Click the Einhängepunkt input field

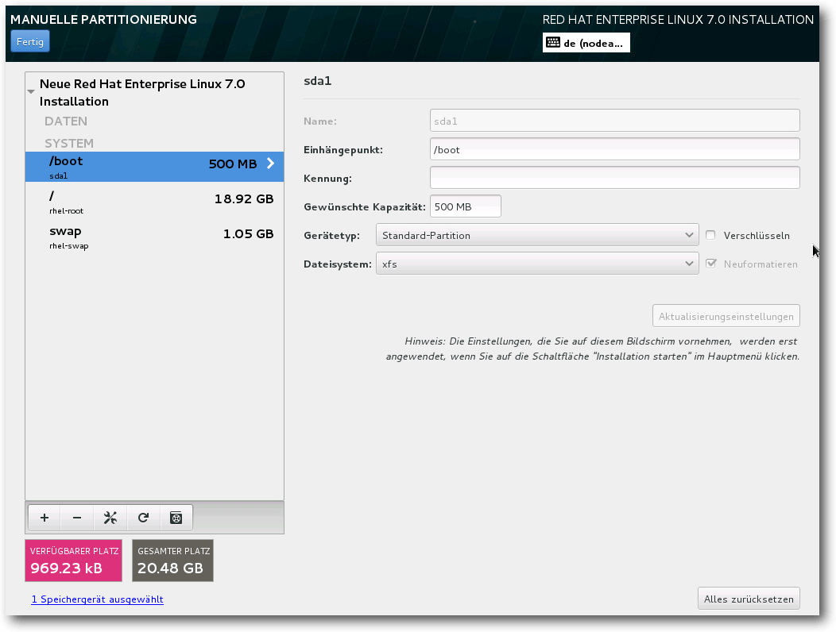coord(614,149)
